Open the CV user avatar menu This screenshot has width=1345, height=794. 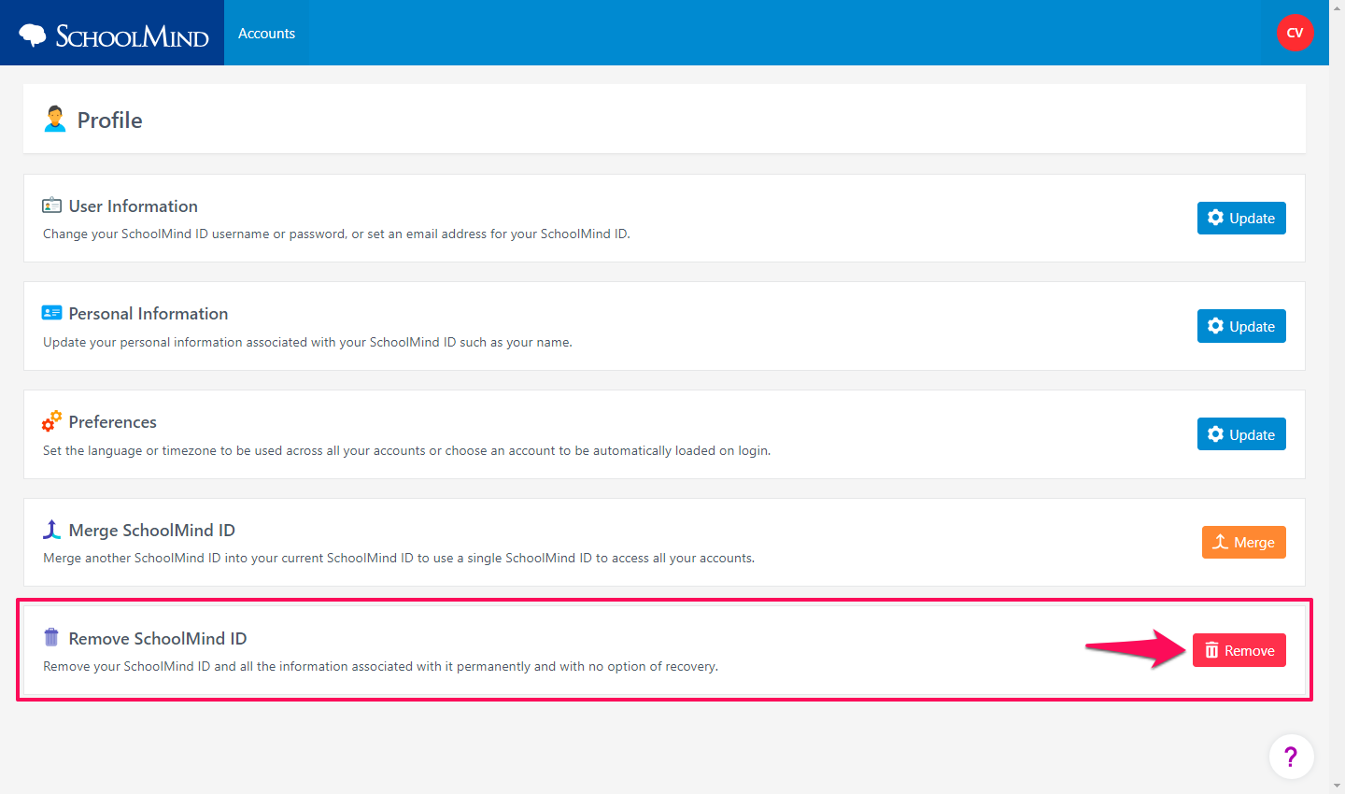tap(1295, 33)
